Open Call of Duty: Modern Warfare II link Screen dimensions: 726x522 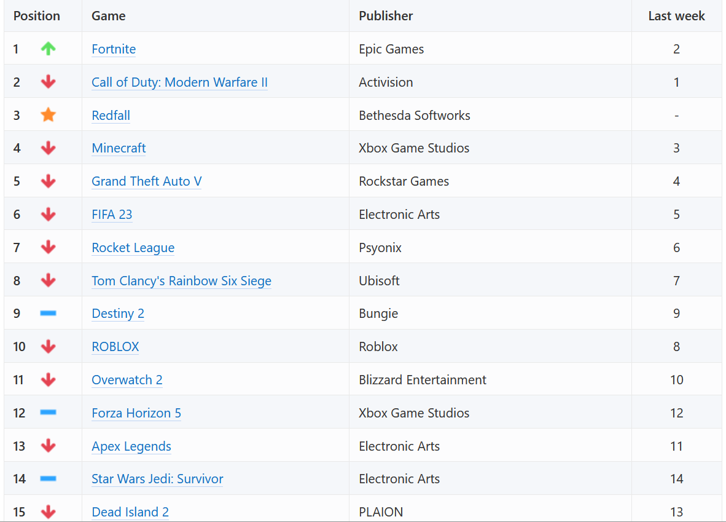coord(179,82)
